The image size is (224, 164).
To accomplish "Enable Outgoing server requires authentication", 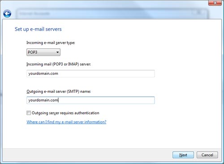I will coord(29,113).
